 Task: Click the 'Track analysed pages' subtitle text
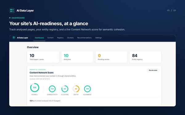67,29
